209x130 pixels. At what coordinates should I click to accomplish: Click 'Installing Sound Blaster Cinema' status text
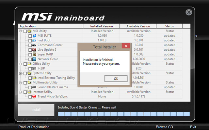click(87, 108)
